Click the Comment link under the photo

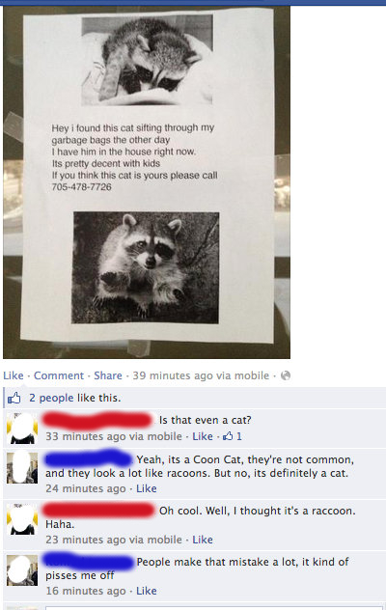pyautogui.click(x=59, y=375)
